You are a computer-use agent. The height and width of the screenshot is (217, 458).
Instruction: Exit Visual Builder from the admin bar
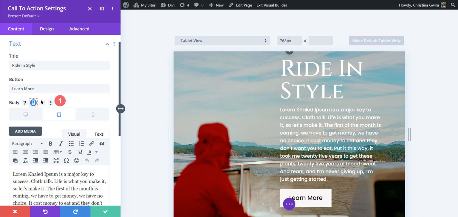click(271, 5)
